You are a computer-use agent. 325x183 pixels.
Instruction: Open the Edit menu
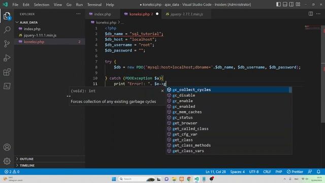click(26, 5)
